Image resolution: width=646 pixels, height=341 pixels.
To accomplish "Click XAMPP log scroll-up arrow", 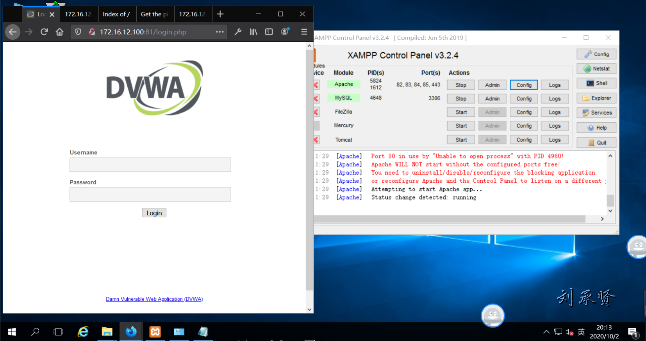I will [610, 156].
